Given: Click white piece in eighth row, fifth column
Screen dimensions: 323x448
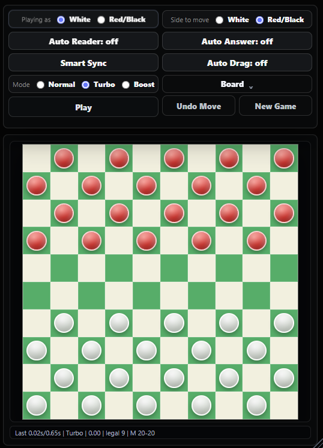Looking at the screenshot, I should tap(146, 351).
